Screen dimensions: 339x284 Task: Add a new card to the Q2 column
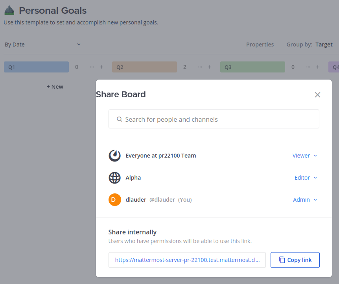pos(209,67)
